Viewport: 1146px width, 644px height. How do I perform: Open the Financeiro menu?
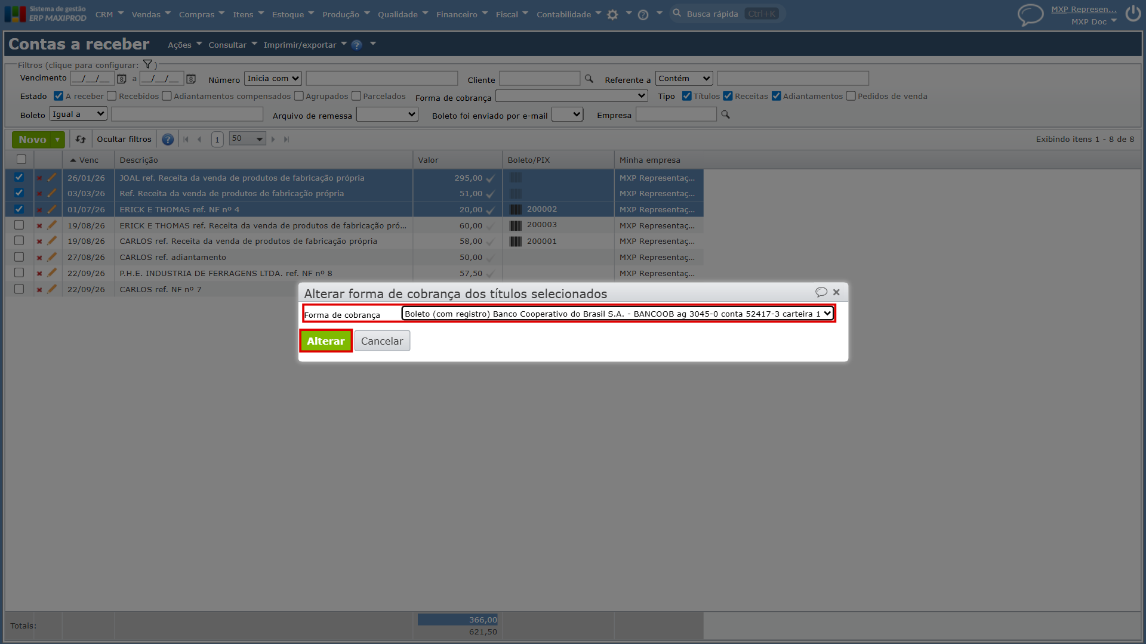point(462,14)
